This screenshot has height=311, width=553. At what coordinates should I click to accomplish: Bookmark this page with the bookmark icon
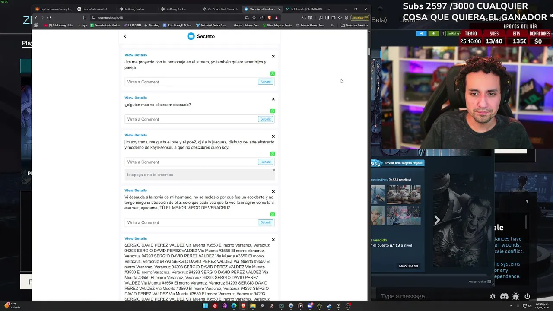click(85, 18)
